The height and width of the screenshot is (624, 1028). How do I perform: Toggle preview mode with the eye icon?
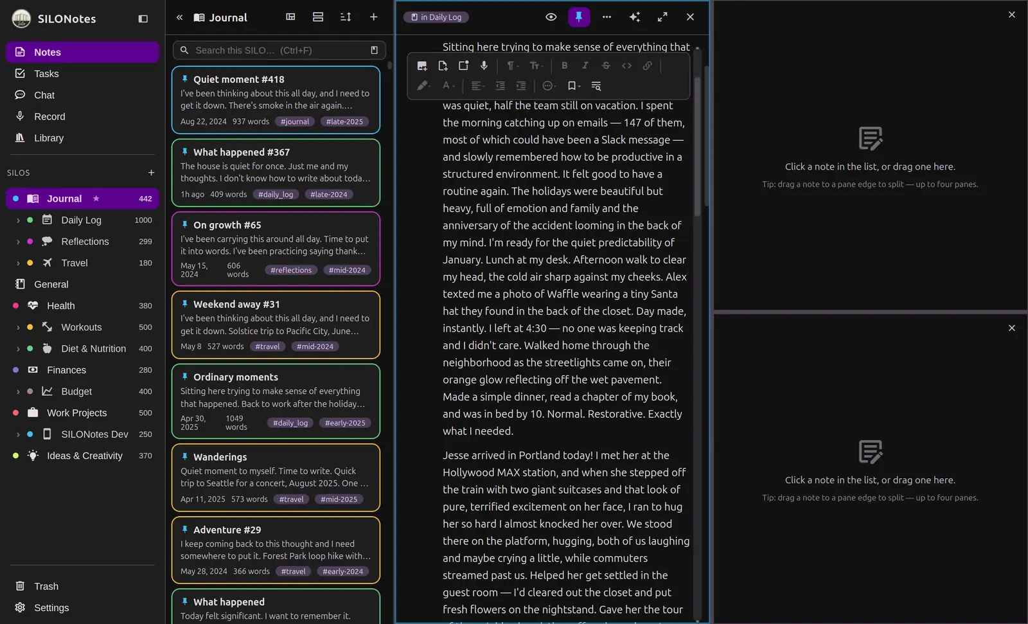(551, 17)
